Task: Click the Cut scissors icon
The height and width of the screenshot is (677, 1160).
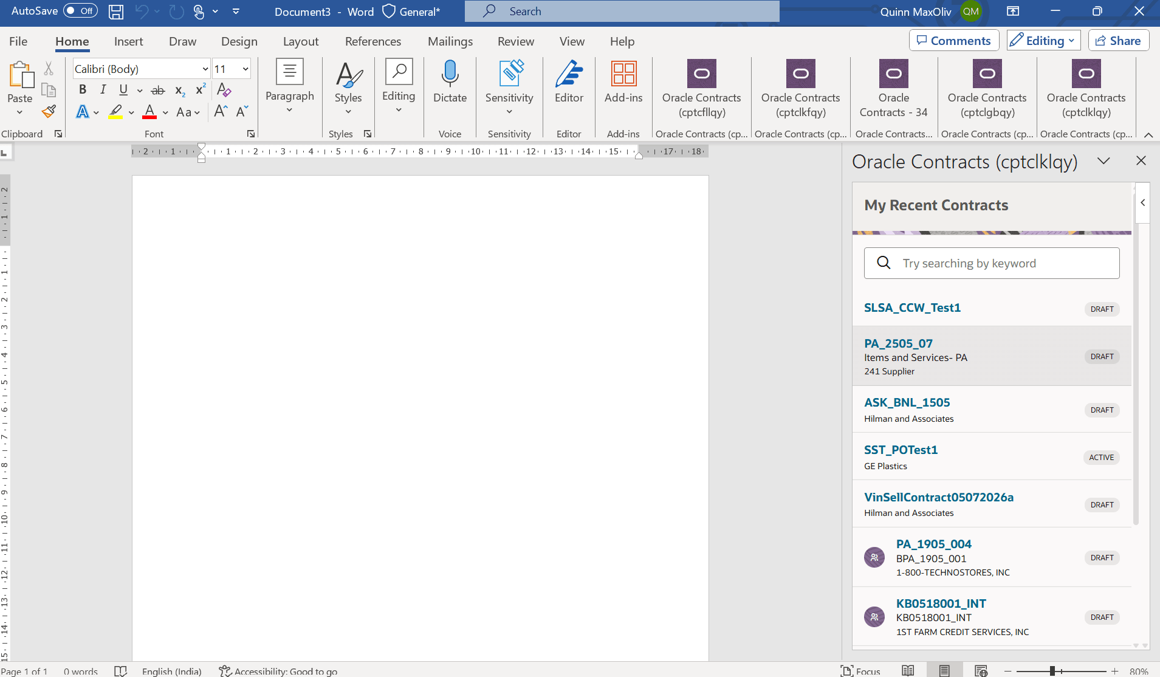Action: click(x=49, y=69)
